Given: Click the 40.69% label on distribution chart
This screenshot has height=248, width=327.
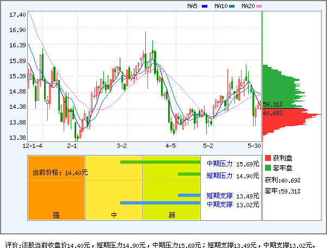Looking at the screenshot, I should (x=273, y=113).
